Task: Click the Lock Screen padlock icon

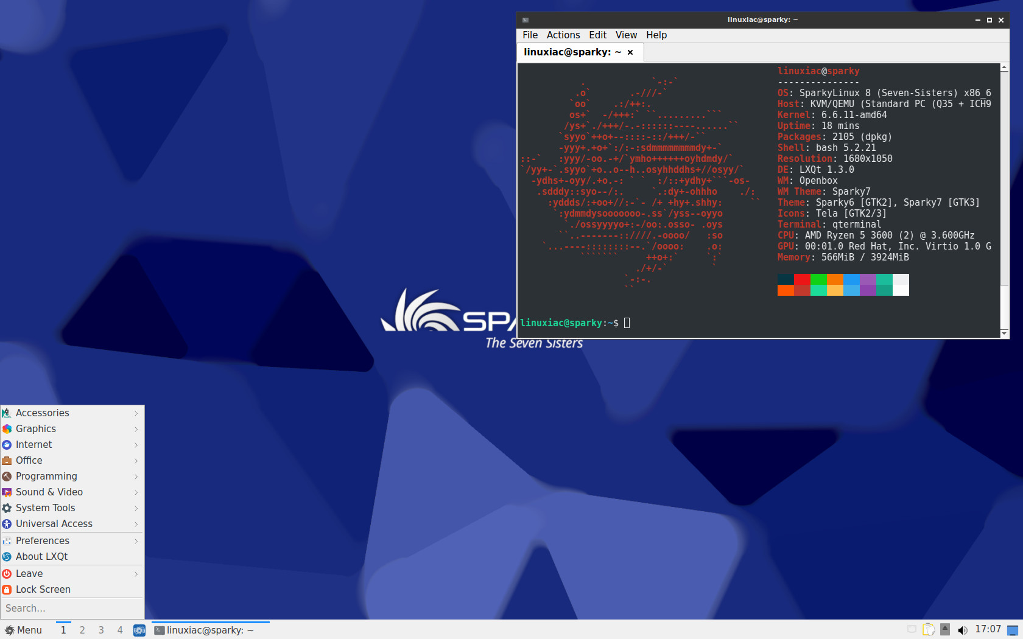Action: tap(7, 589)
